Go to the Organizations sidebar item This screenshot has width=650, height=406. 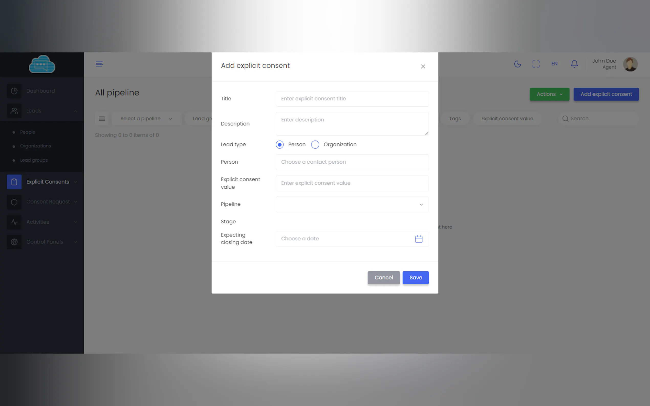36,146
